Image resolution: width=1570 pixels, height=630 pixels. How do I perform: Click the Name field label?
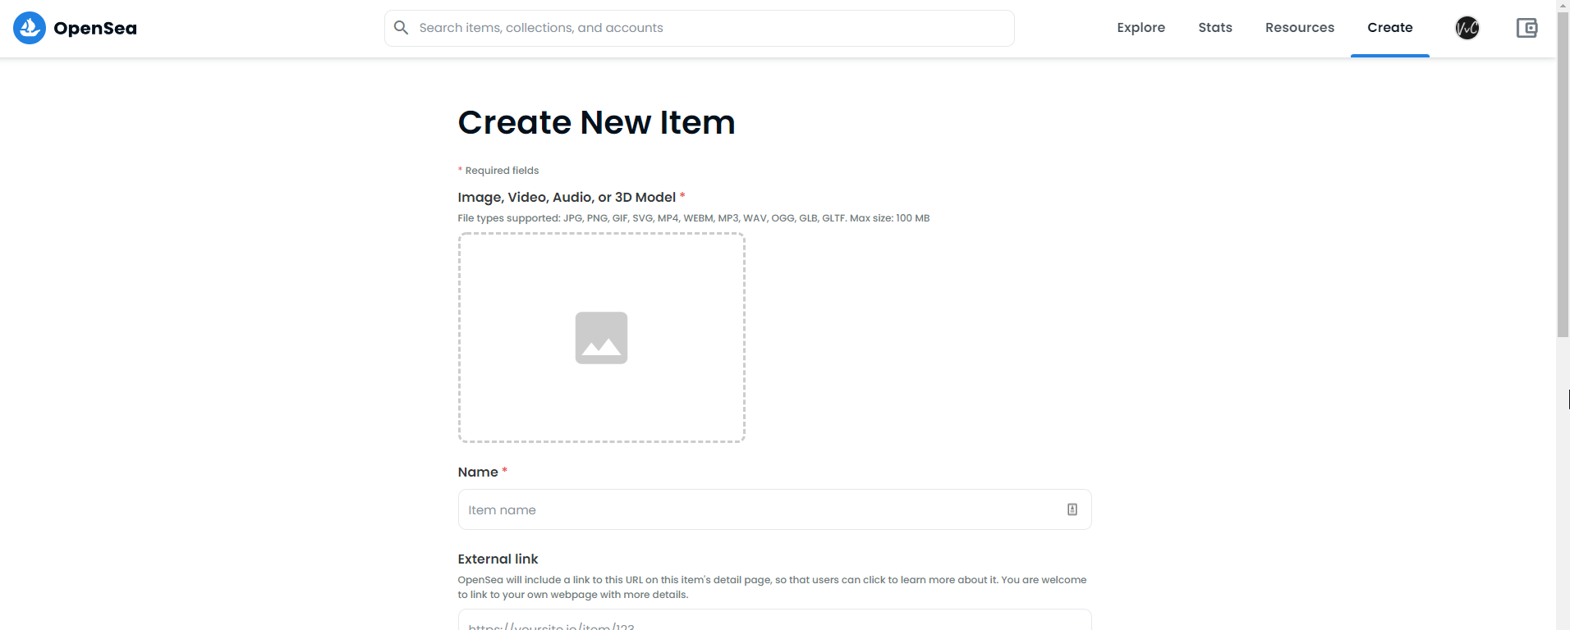(478, 472)
